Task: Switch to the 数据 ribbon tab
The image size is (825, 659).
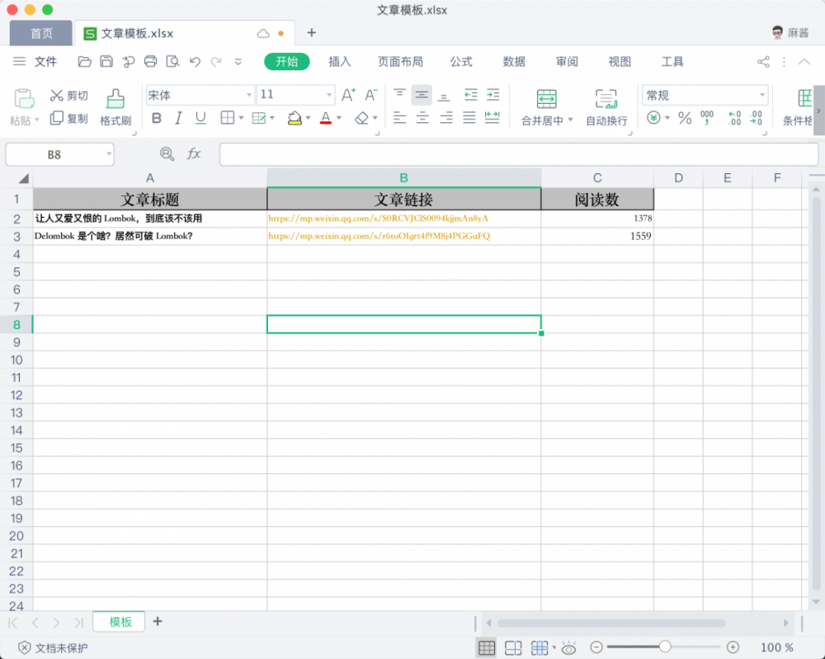Action: tap(513, 61)
